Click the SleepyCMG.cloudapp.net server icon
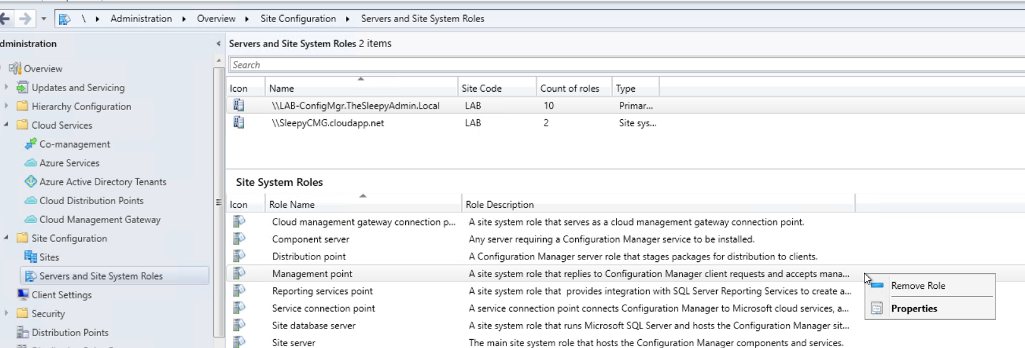 (238, 123)
